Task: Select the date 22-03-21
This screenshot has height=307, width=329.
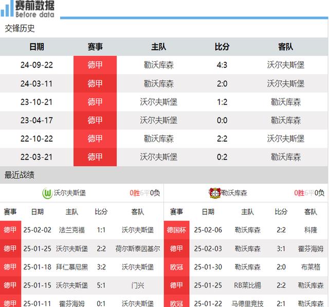Action: tap(36, 157)
